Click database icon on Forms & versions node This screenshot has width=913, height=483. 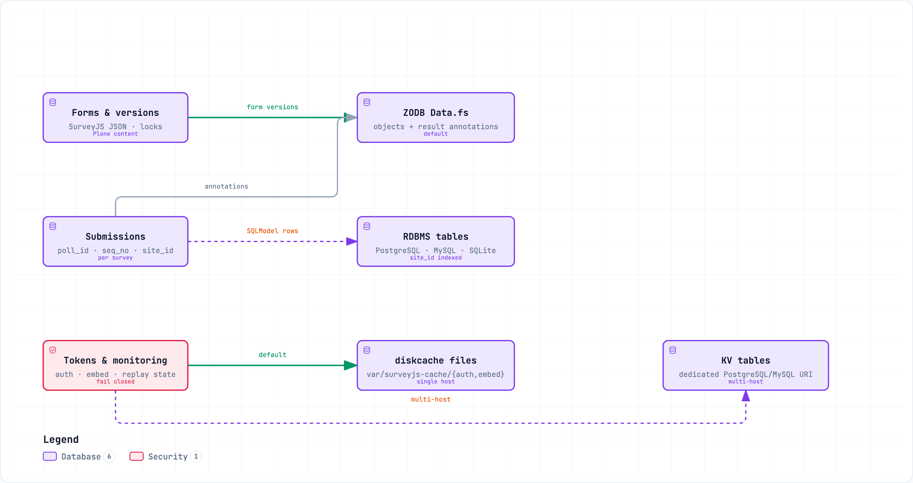(x=53, y=102)
